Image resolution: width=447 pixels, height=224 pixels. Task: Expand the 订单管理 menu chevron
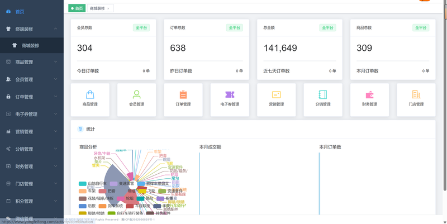[55, 97]
